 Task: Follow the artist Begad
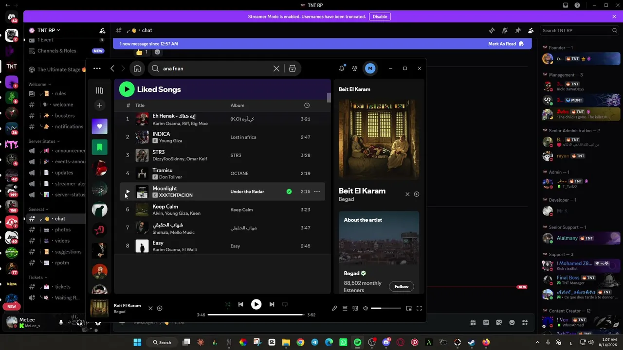402,286
